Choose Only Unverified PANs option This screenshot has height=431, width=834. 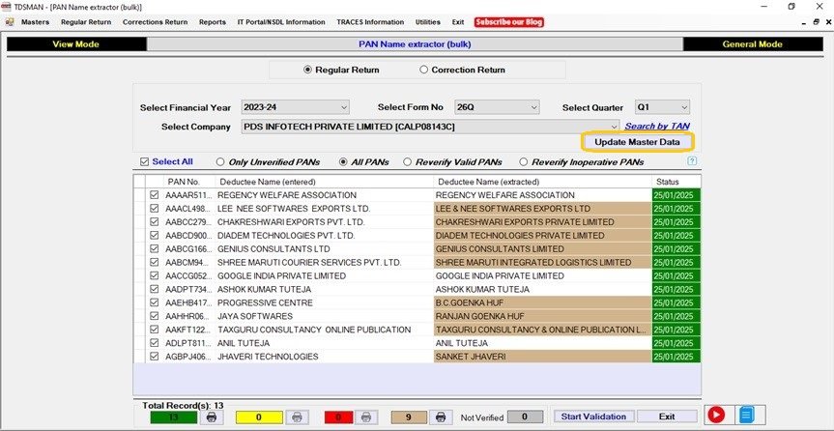tap(219, 161)
